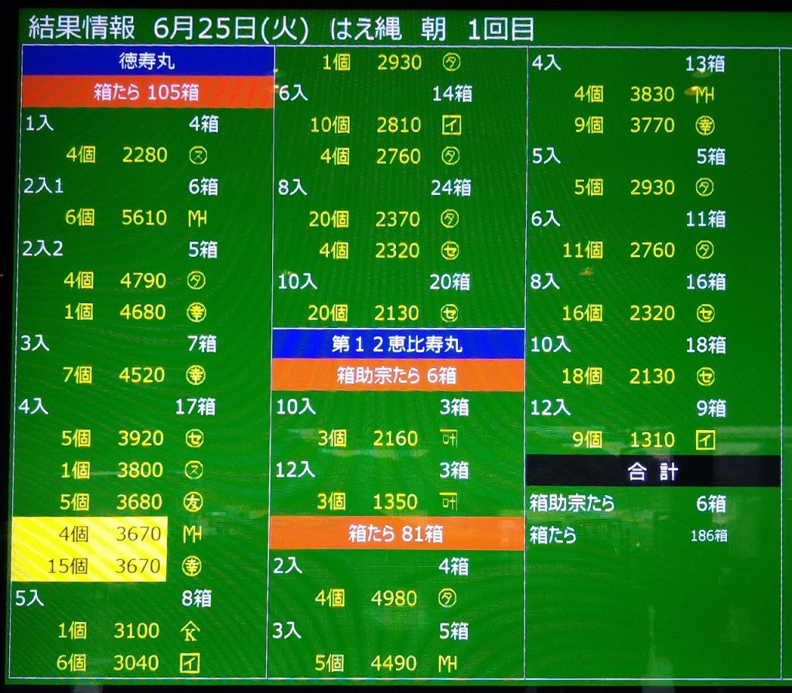
Task: Click the MH mark beside 4490
Action: pos(449,663)
